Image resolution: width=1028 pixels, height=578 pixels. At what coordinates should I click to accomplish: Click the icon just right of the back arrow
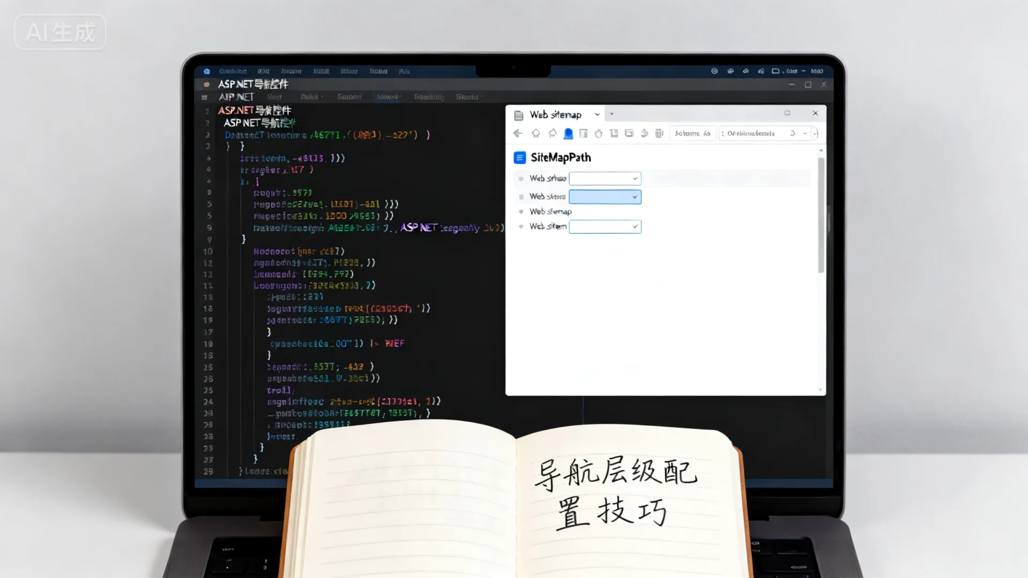[x=535, y=133]
